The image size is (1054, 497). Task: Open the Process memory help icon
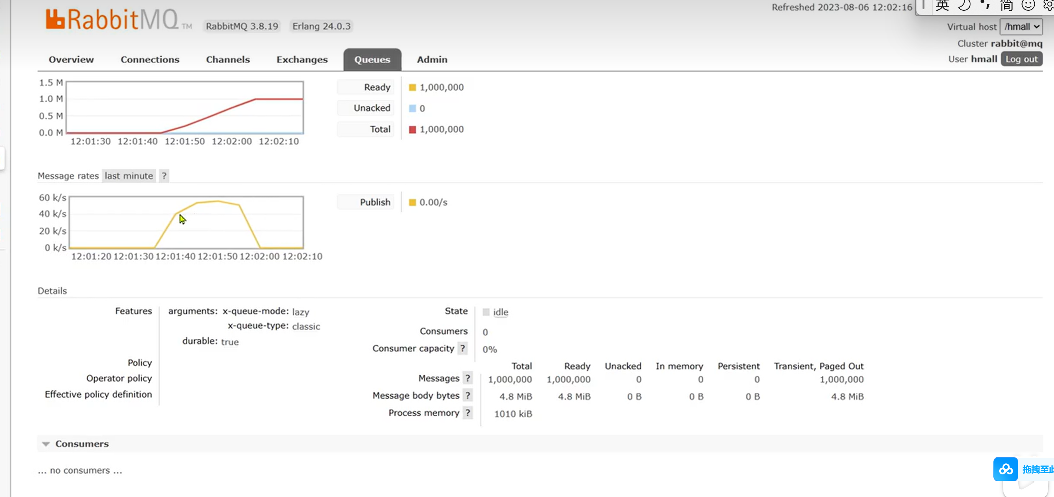tap(468, 413)
